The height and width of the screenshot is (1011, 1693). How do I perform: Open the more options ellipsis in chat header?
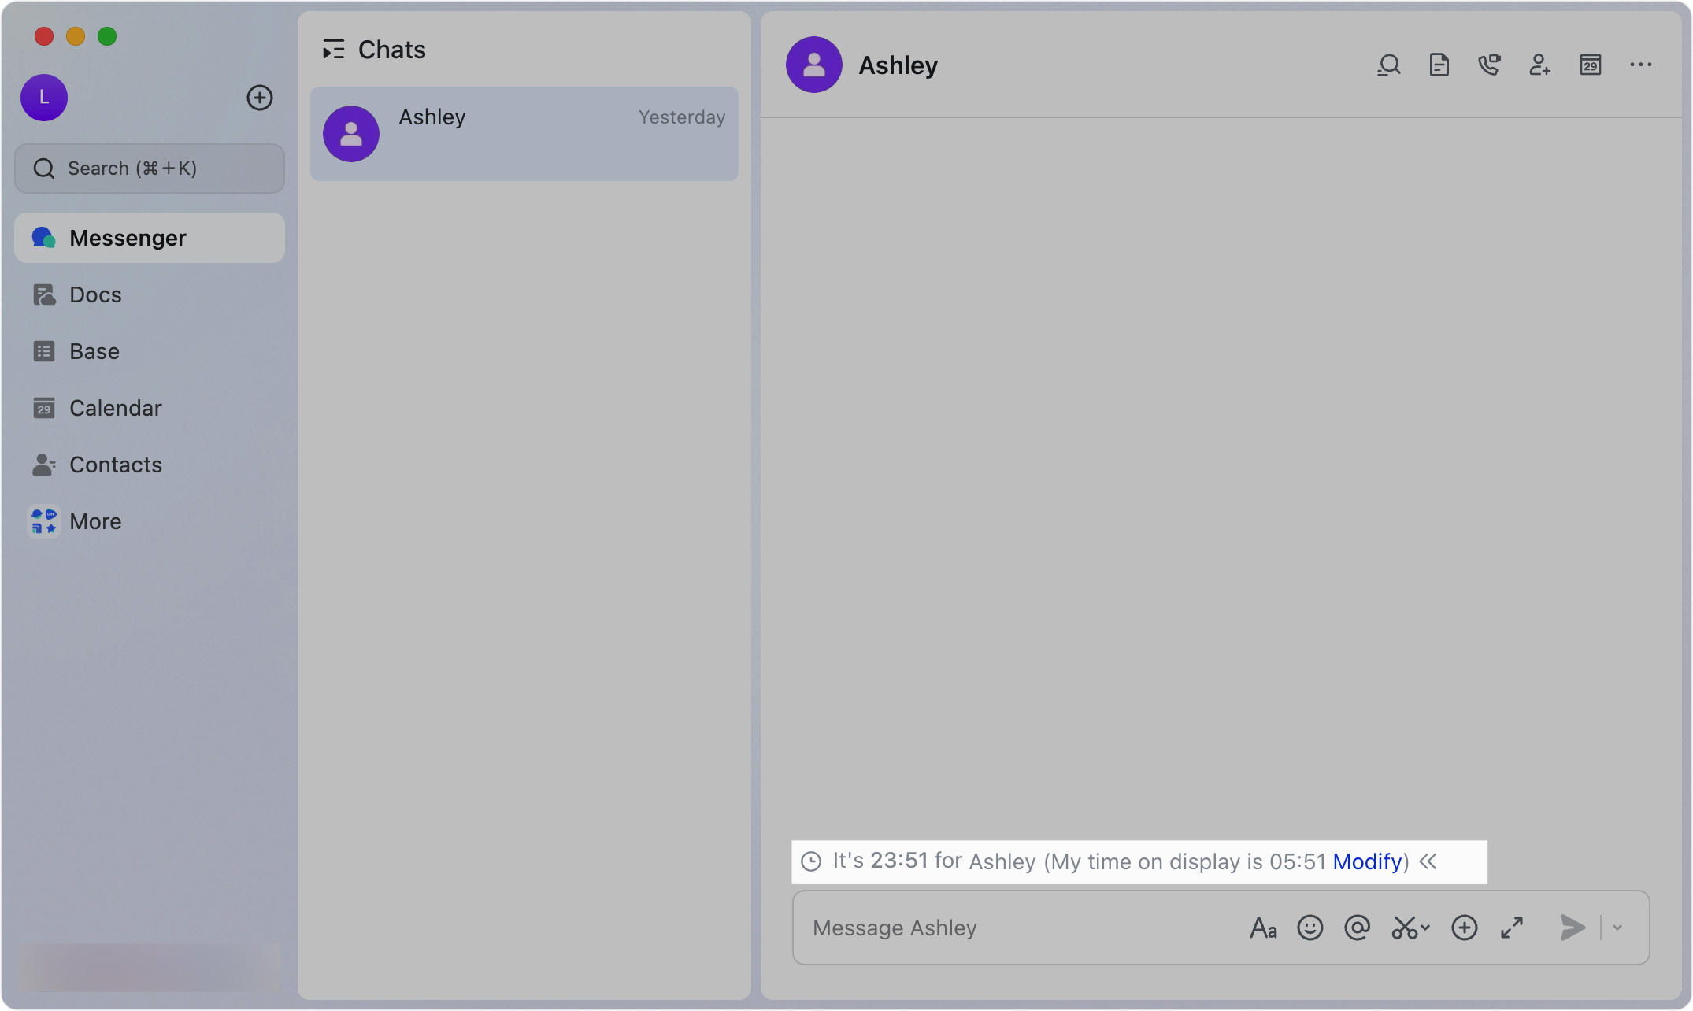click(x=1641, y=65)
